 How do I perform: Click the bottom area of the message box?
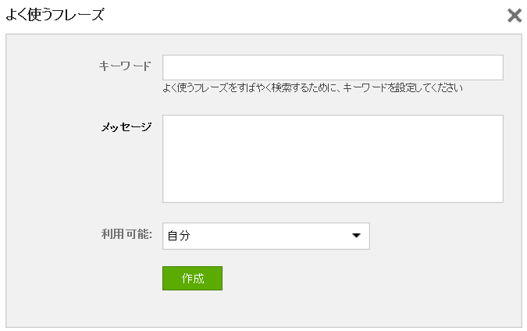coord(333,195)
